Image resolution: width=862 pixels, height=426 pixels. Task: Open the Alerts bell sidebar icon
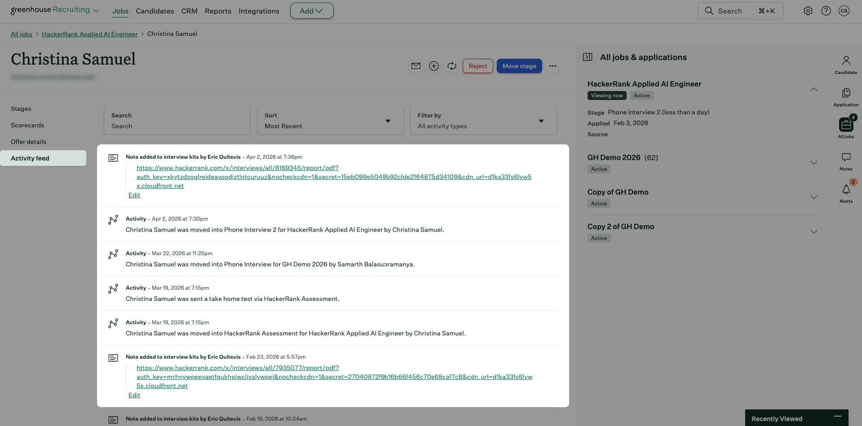[x=846, y=193]
